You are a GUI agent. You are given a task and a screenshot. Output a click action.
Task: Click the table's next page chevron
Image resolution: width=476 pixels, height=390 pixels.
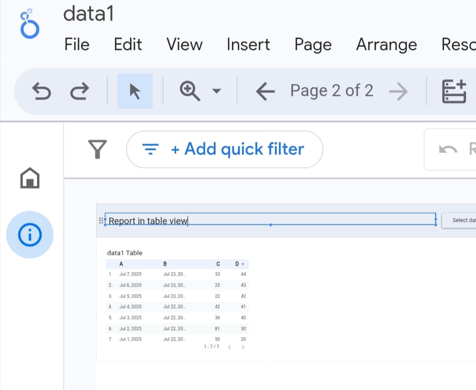click(x=243, y=347)
